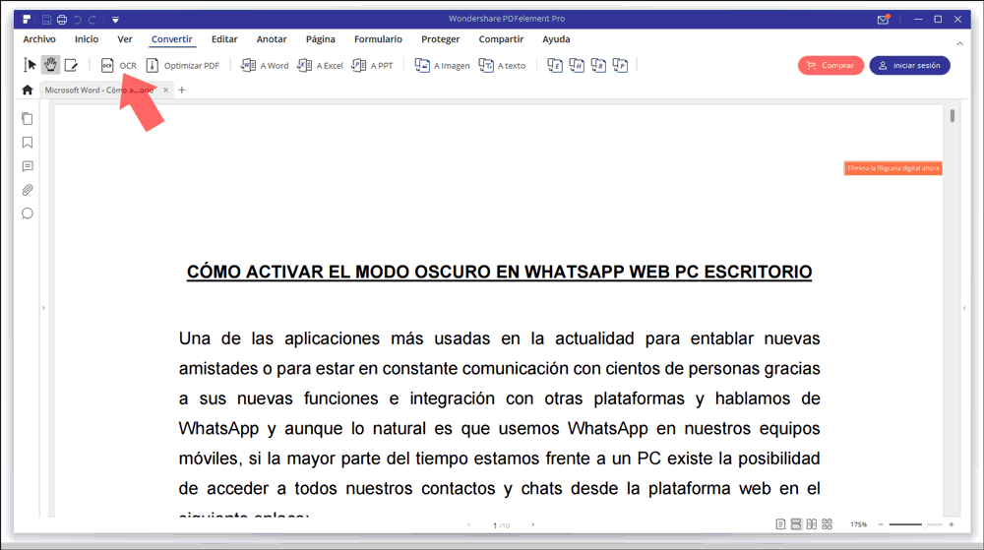
Task: Click the 175% zoom level value
Action: click(x=858, y=524)
